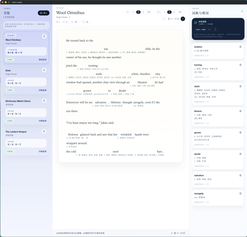Screen dimensions: 247x237
Task: Click the icon beside the holston entry
Action: (240, 47)
